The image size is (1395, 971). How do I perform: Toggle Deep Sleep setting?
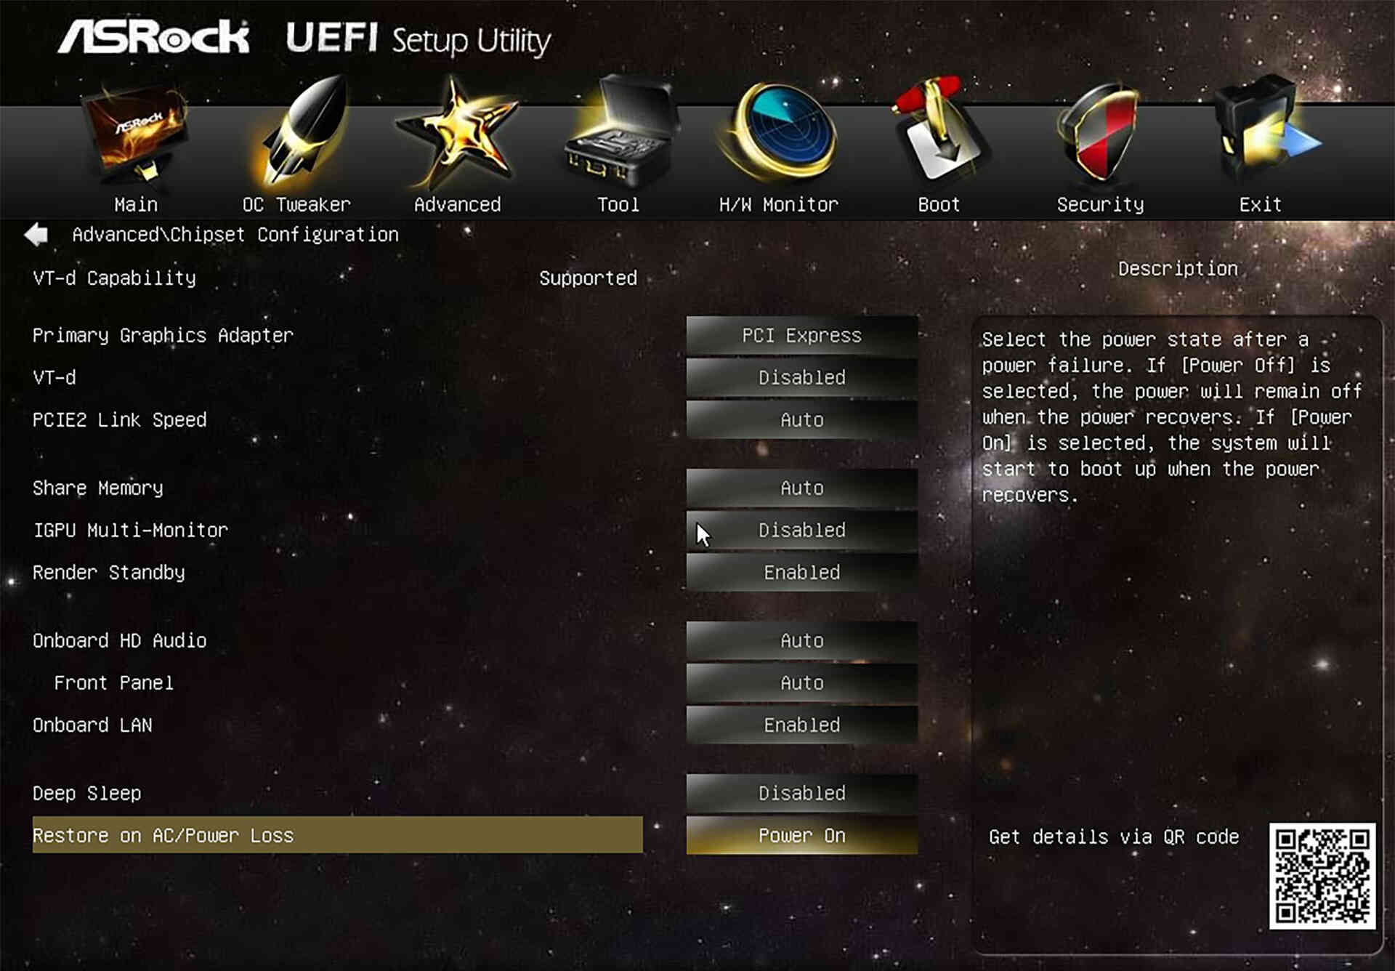pyautogui.click(x=801, y=792)
